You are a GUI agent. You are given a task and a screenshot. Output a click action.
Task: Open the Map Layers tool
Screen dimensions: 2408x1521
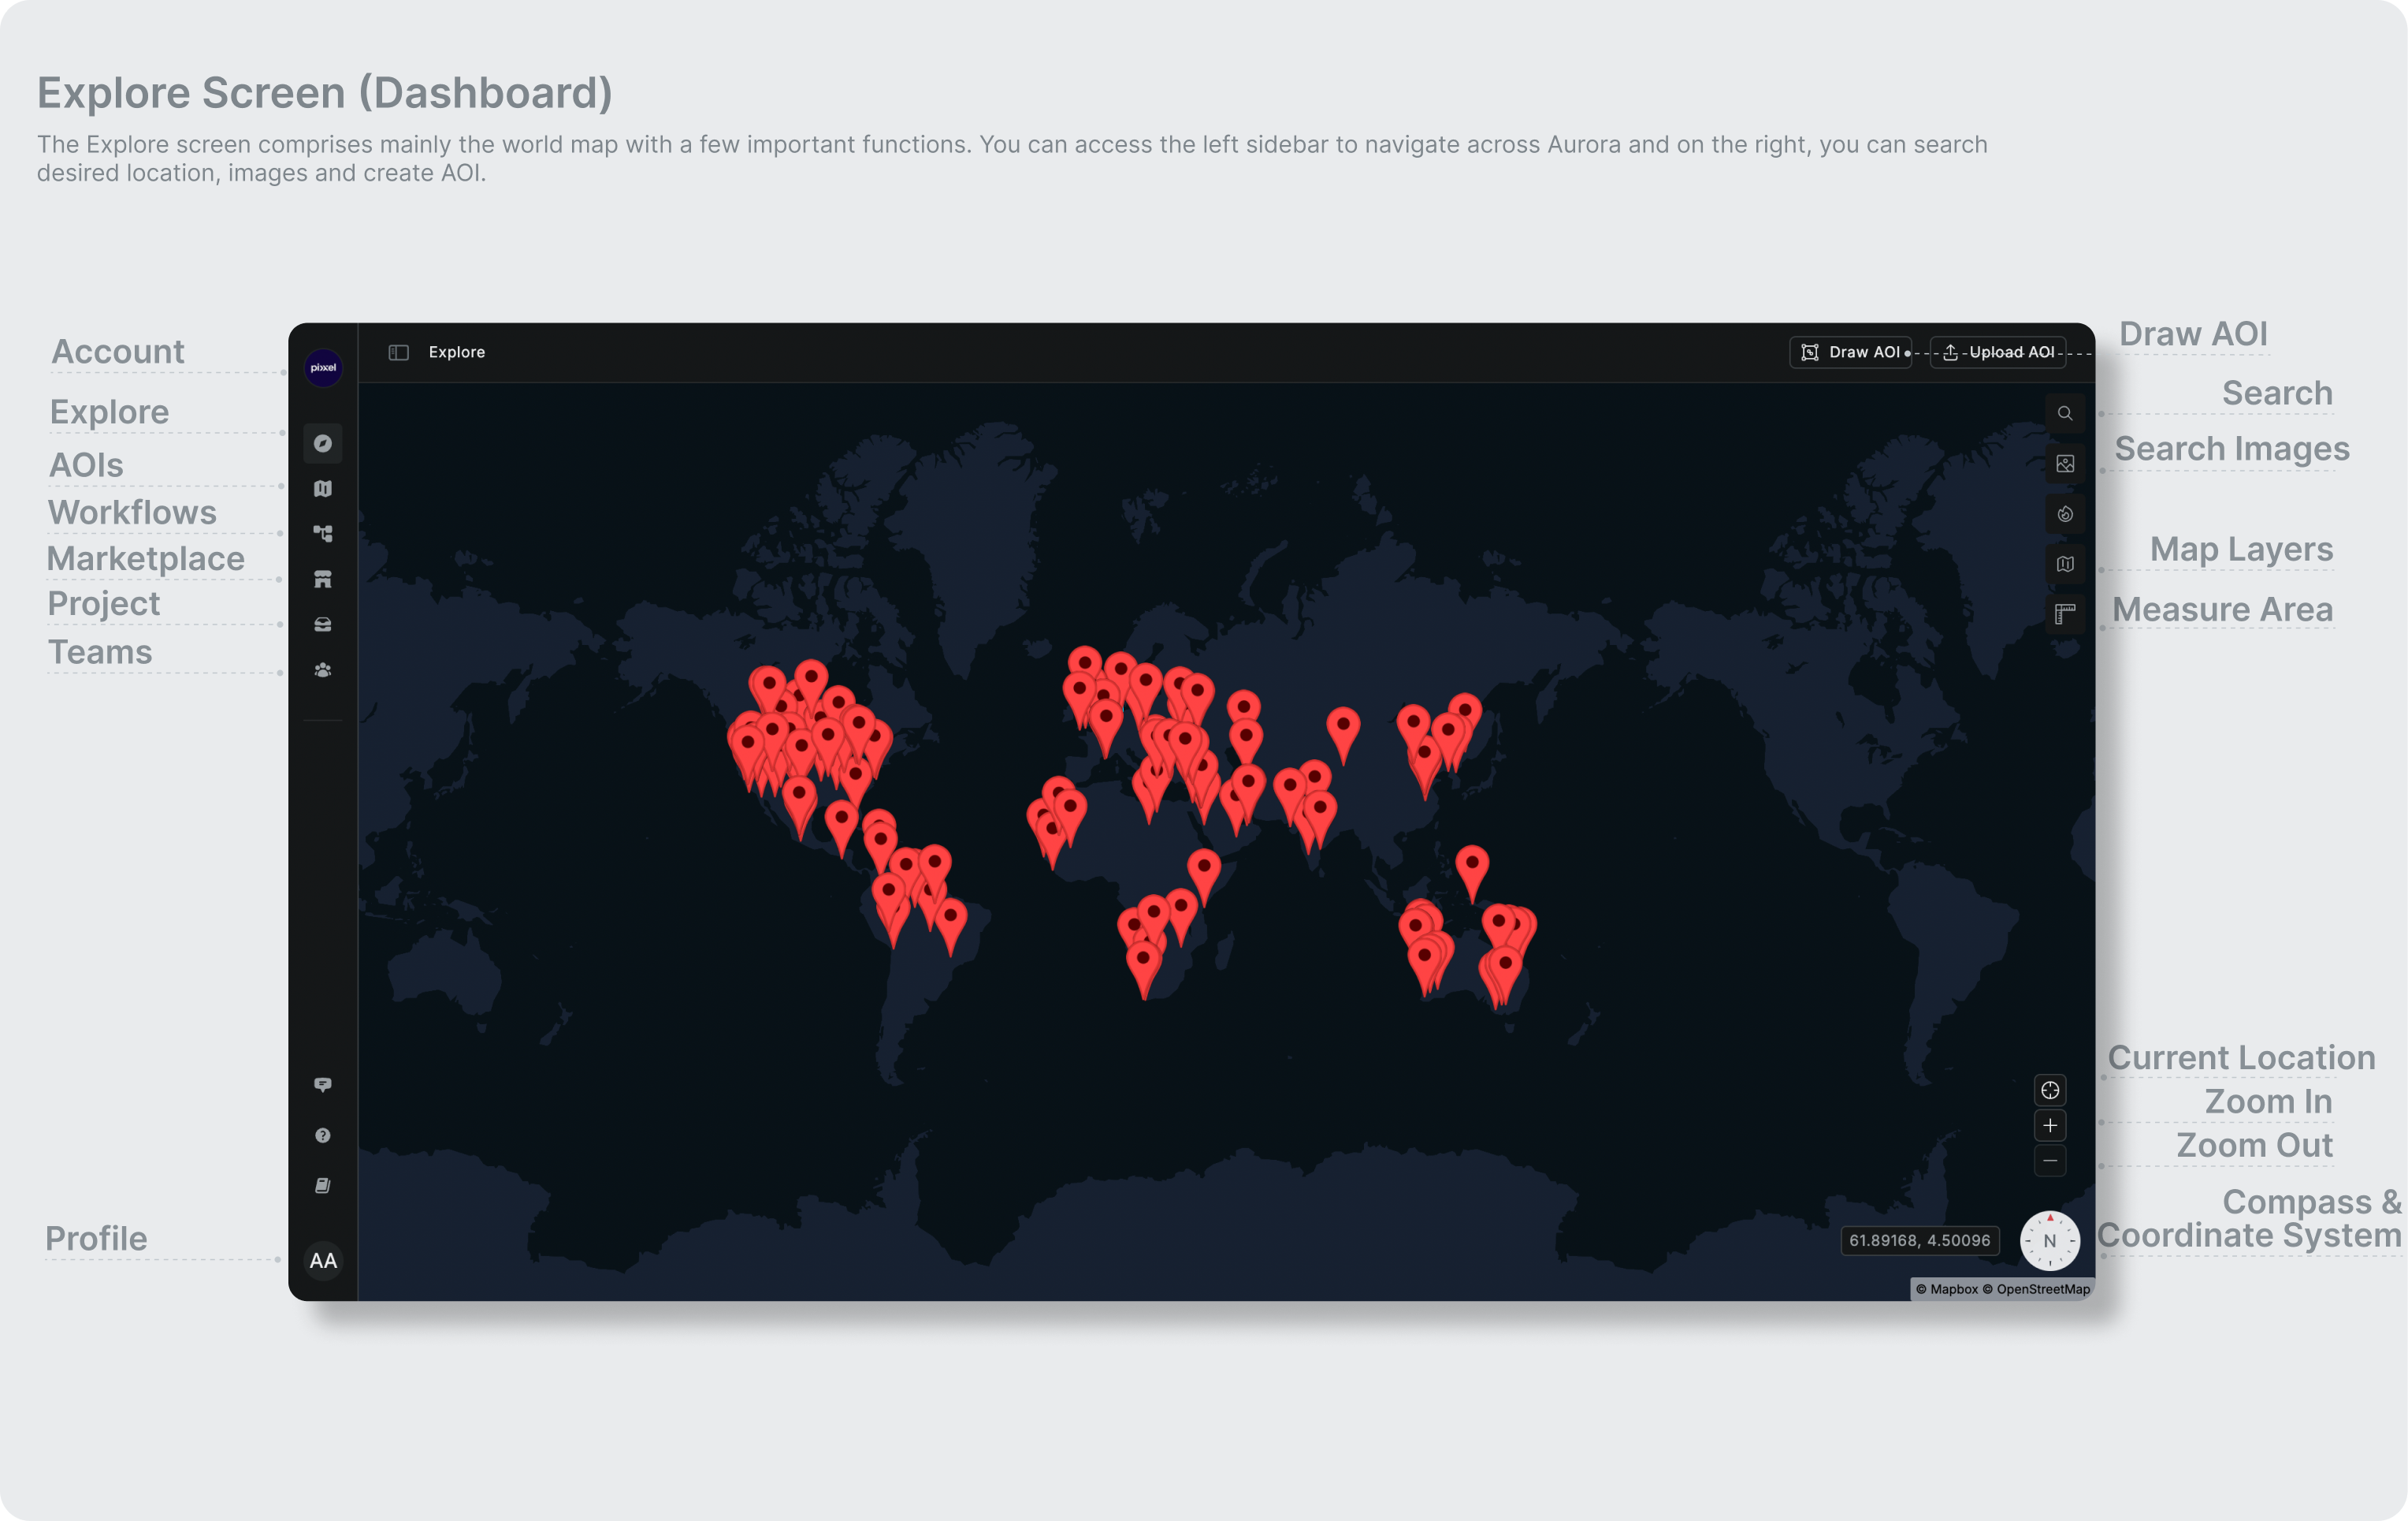(2064, 565)
